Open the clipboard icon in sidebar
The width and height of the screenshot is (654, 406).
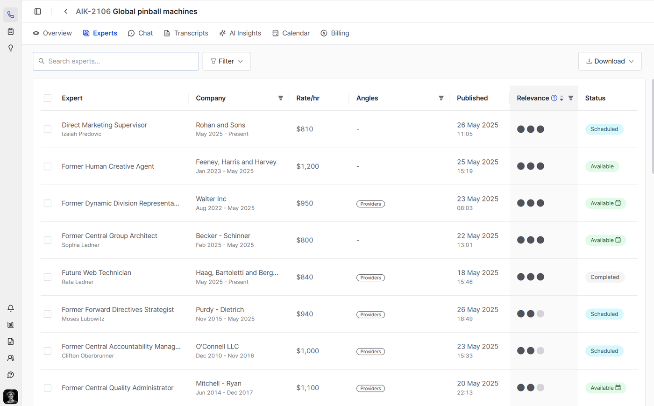pyautogui.click(x=11, y=31)
